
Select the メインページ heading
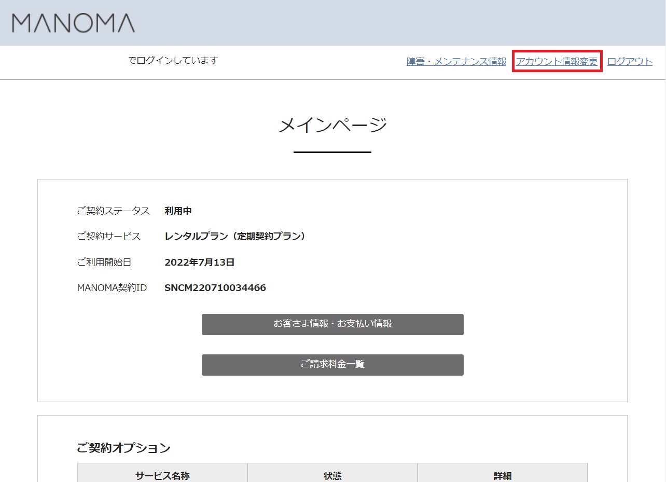[x=332, y=125]
